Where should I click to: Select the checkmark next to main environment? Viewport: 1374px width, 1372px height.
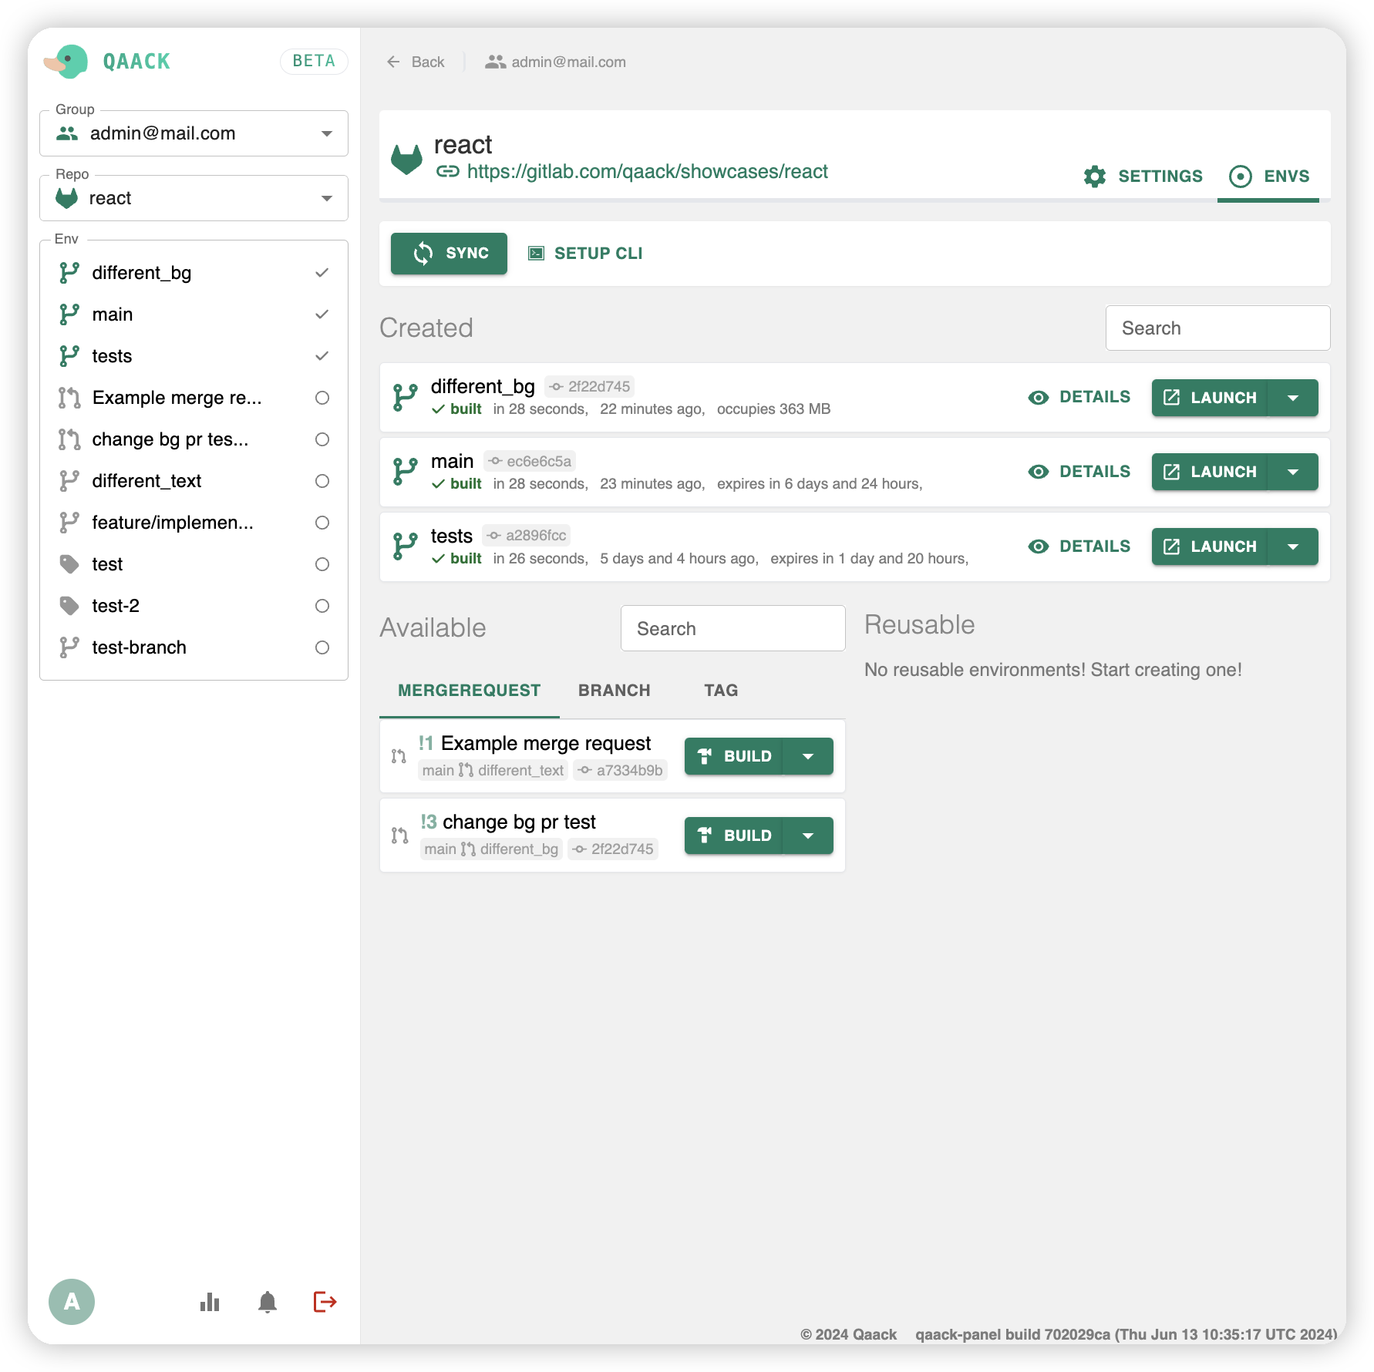pos(322,314)
